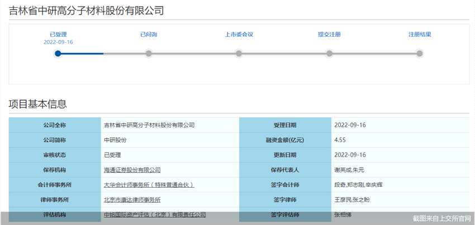
Task: Click the 项目基本信息 section heading
Action: coord(37,104)
